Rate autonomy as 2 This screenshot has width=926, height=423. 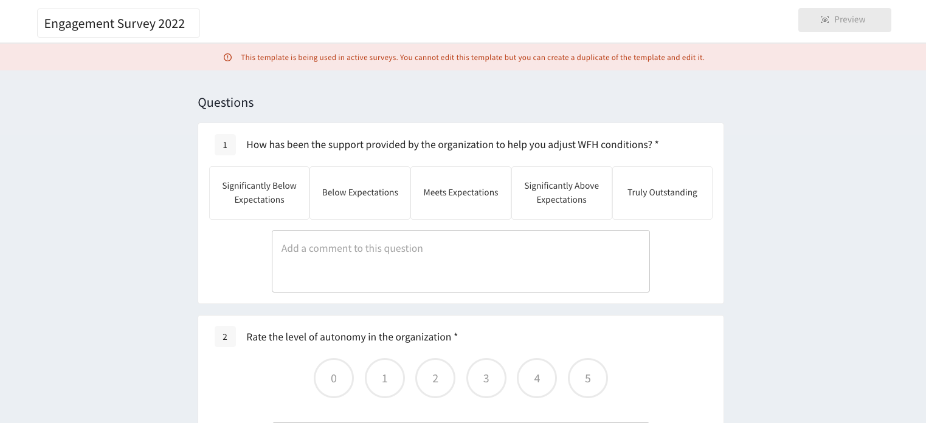click(435, 378)
